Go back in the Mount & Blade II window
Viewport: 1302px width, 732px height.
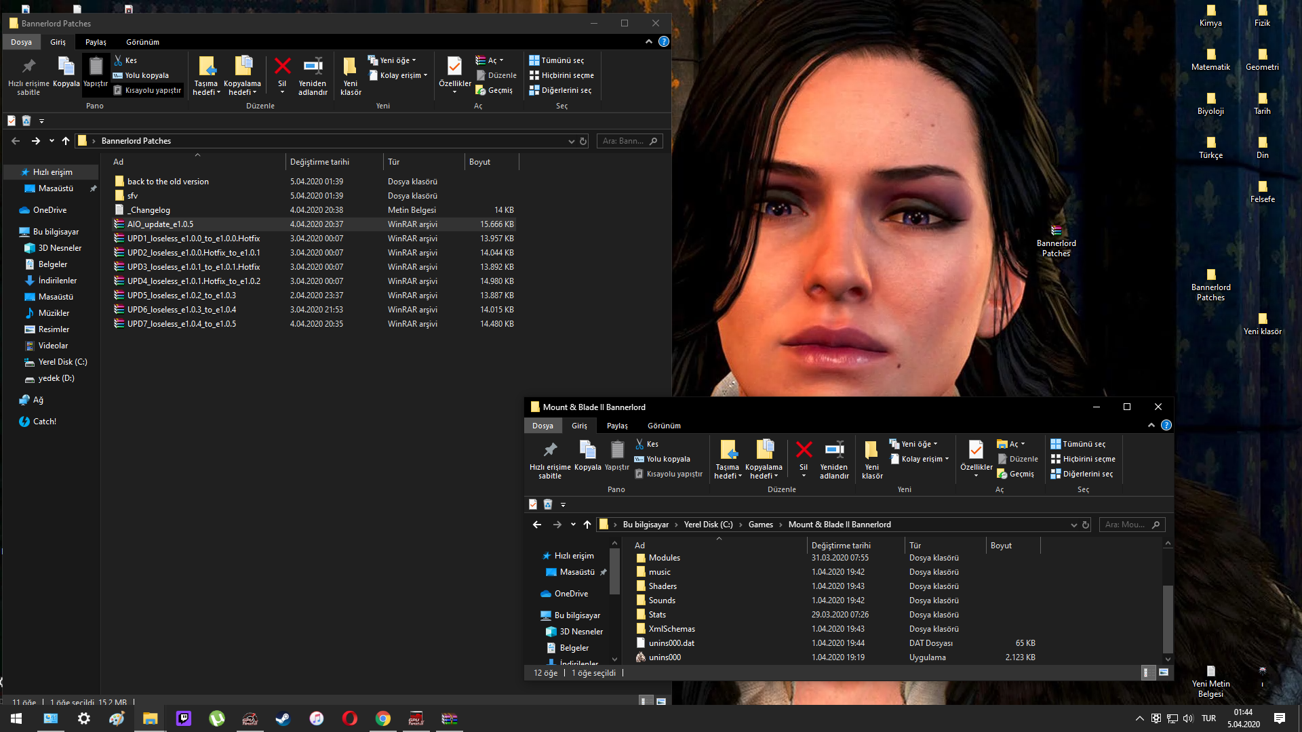[x=537, y=525]
